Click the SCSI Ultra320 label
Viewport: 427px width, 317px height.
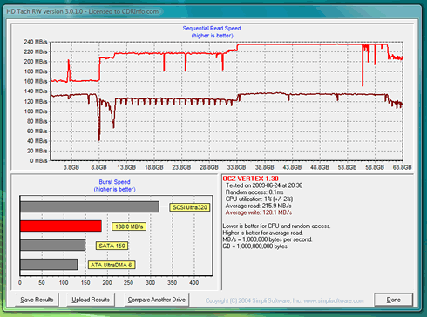190,207
